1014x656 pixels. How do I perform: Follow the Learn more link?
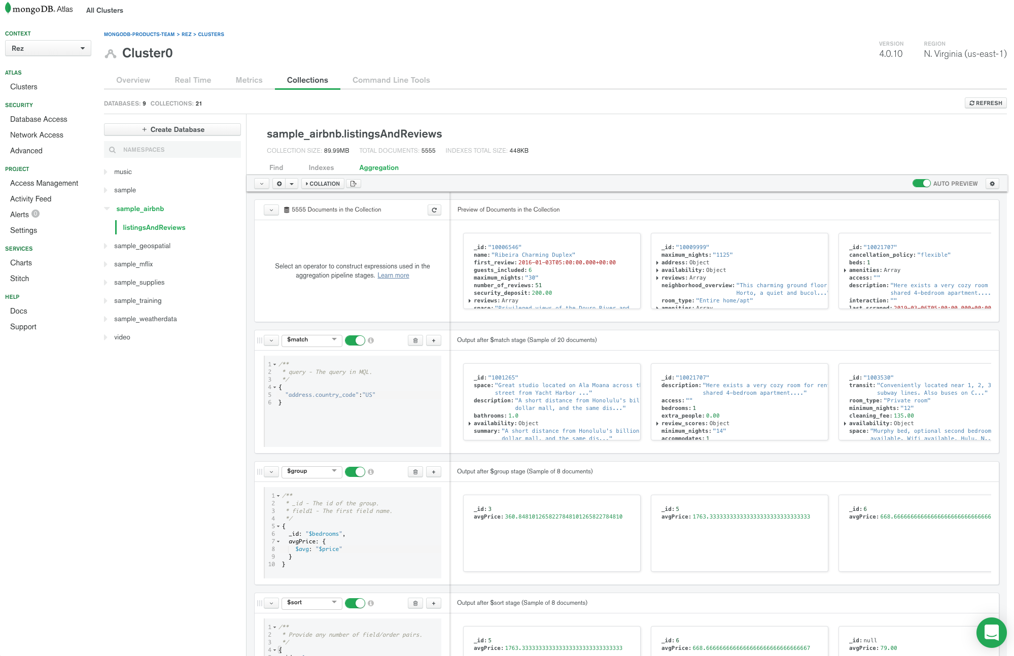click(x=393, y=275)
